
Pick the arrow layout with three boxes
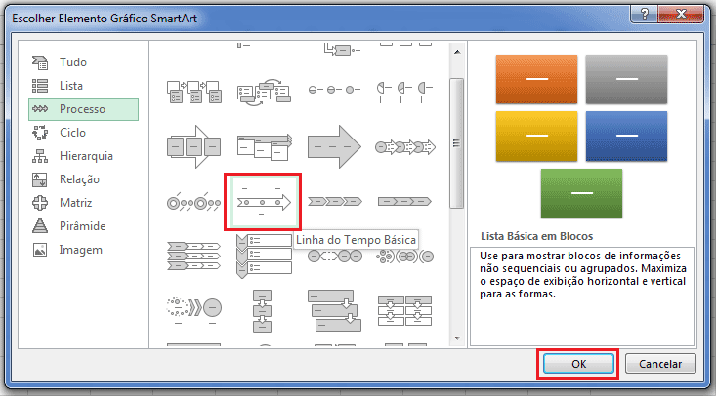tap(191, 145)
